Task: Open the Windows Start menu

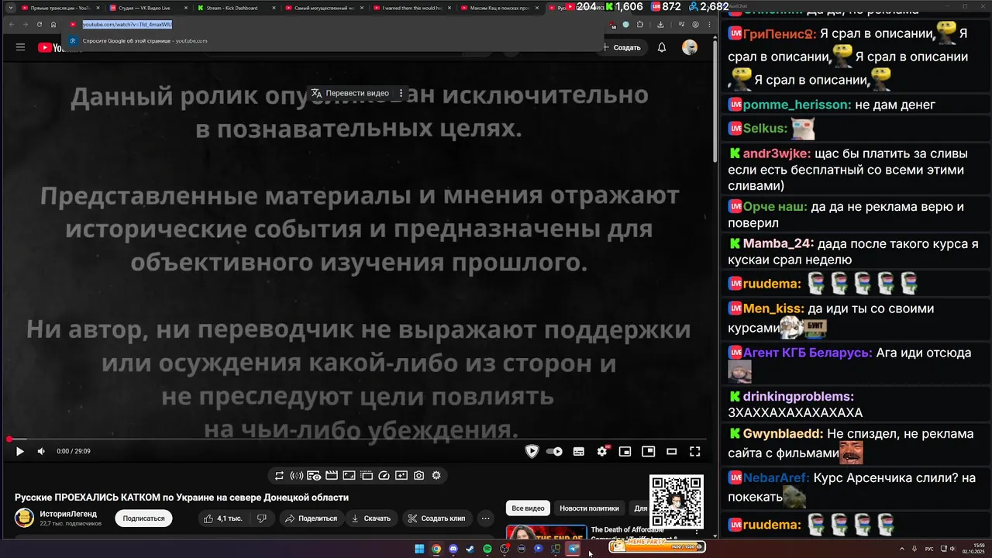Action: point(419,549)
